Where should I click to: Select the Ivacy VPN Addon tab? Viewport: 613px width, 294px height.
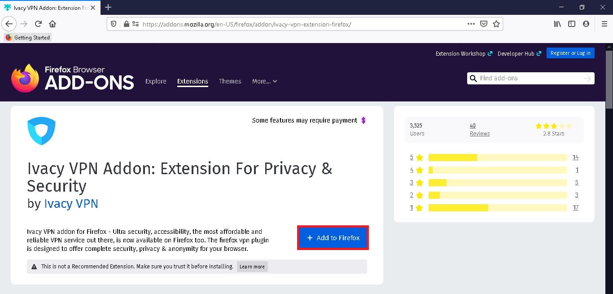(50, 8)
